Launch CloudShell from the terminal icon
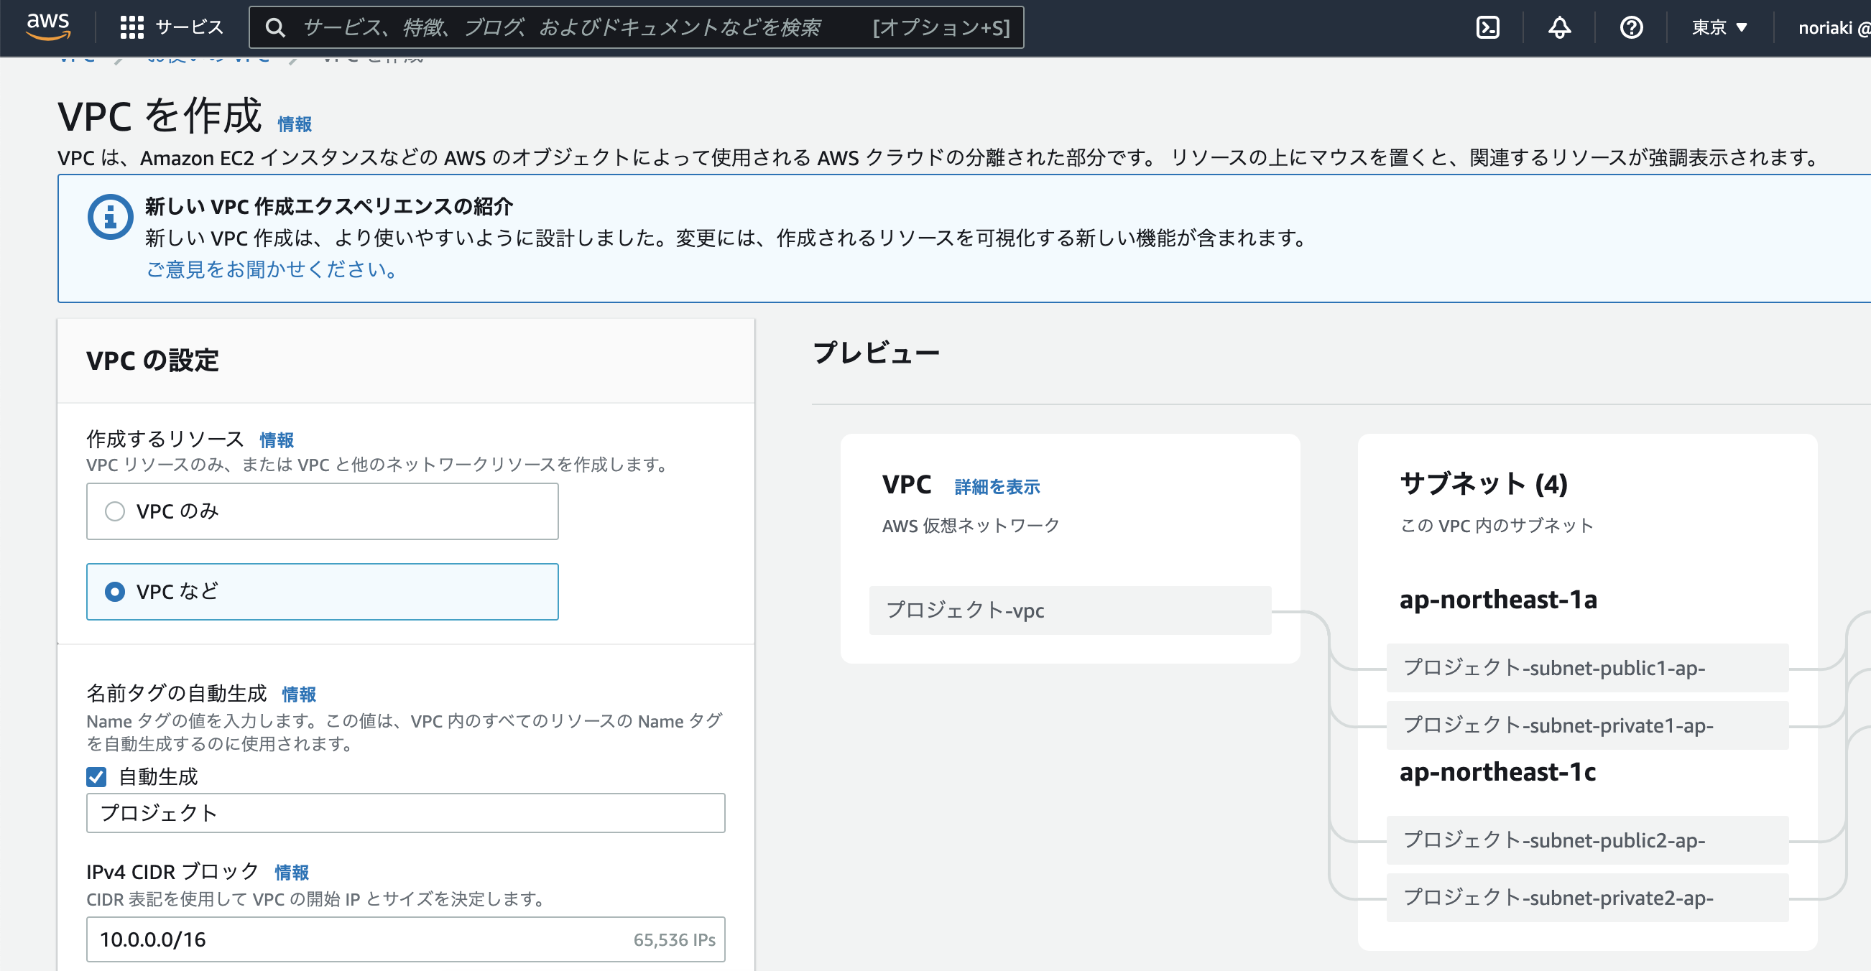Screen dimensions: 1871x971 [1489, 27]
